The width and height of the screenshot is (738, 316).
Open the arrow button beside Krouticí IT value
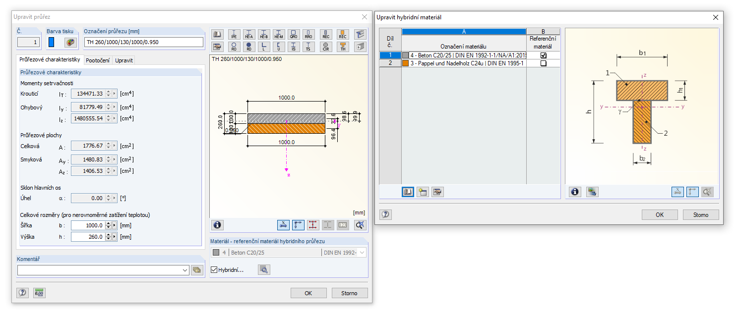click(x=115, y=94)
